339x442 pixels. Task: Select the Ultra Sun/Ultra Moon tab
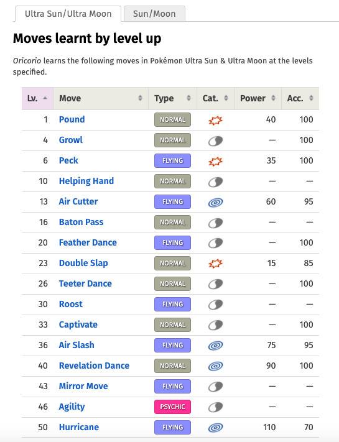tap(68, 14)
